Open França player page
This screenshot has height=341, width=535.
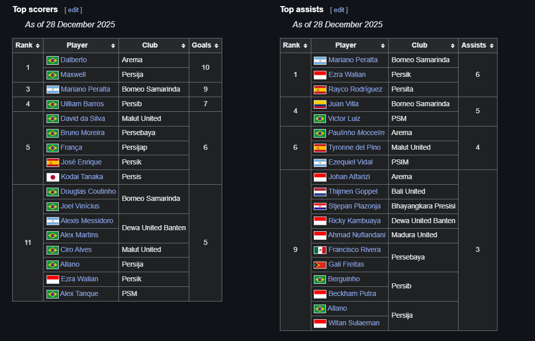click(71, 147)
